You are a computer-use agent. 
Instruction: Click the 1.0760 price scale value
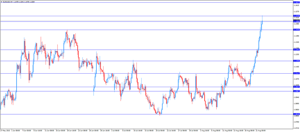coord(297,122)
